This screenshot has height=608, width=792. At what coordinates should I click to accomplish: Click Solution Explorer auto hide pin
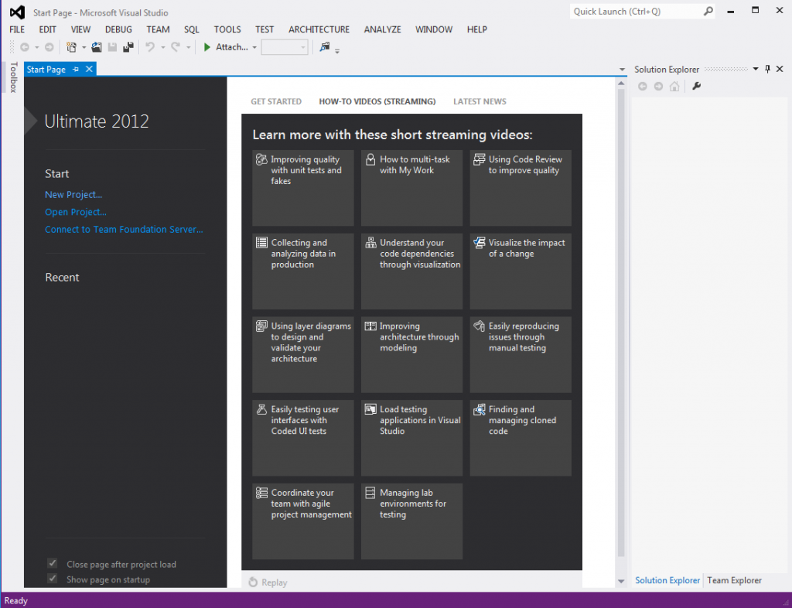pyautogui.click(x=767, y=69)
